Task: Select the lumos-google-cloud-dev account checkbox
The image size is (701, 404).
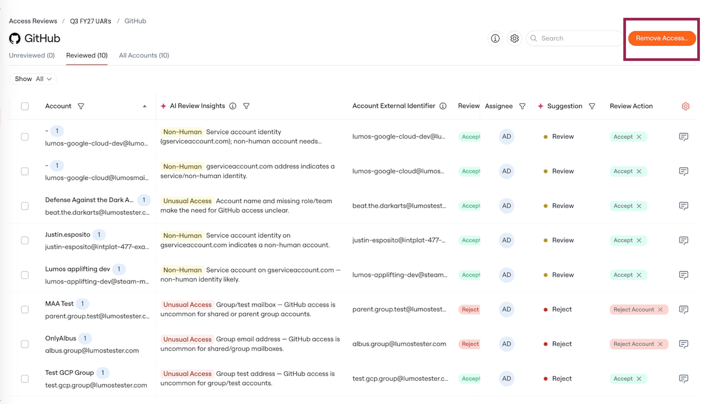Action: pos(25,137)
